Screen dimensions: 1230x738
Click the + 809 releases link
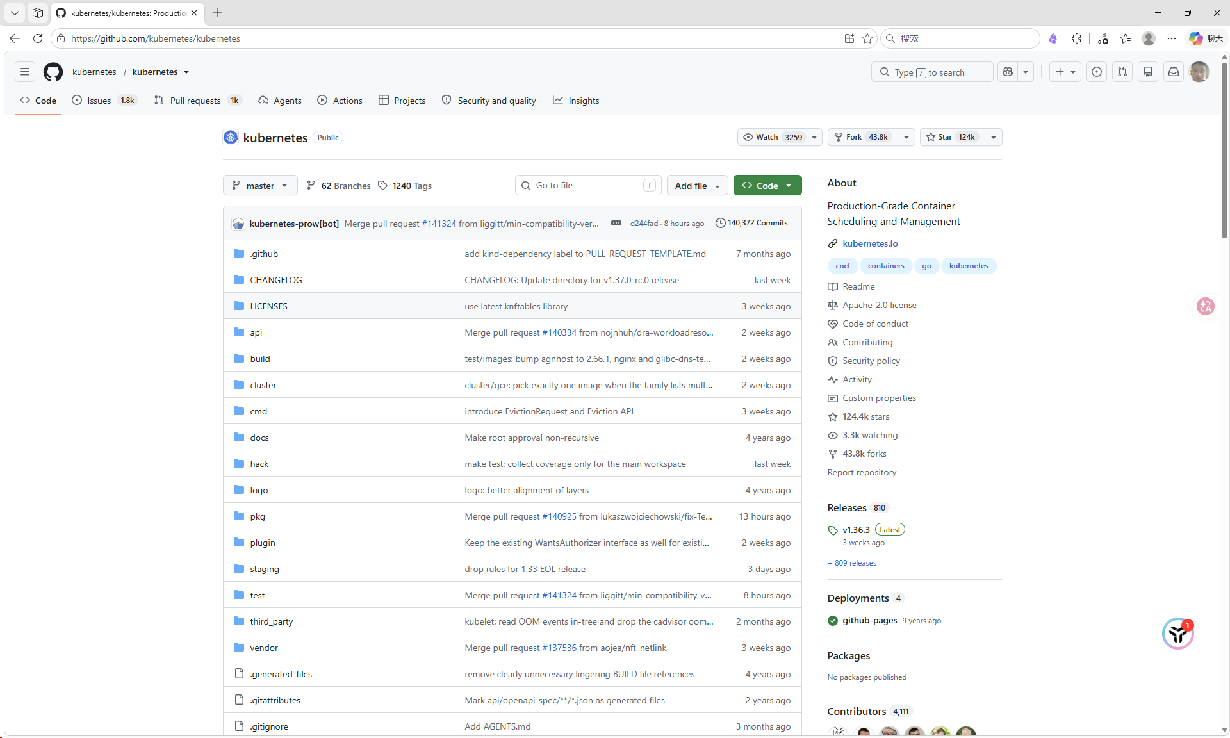click(x=852, y=563)
